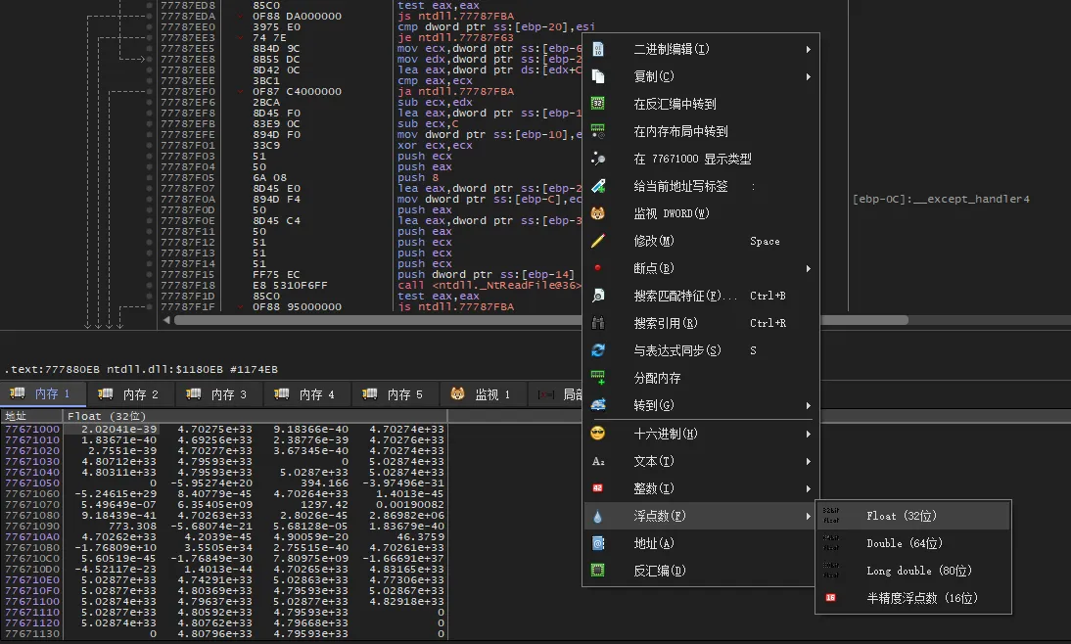Screen dimensions: 1071x644
Task: Click disassembly scrollbar left arrow
Action: (166, 320)
